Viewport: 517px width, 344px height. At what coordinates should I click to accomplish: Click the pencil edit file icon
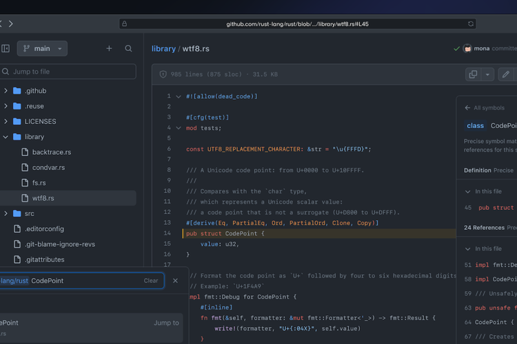click(x=506, y=74)
